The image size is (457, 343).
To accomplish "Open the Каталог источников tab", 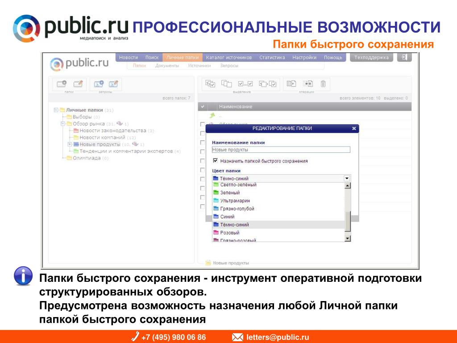I will (229, 58).
